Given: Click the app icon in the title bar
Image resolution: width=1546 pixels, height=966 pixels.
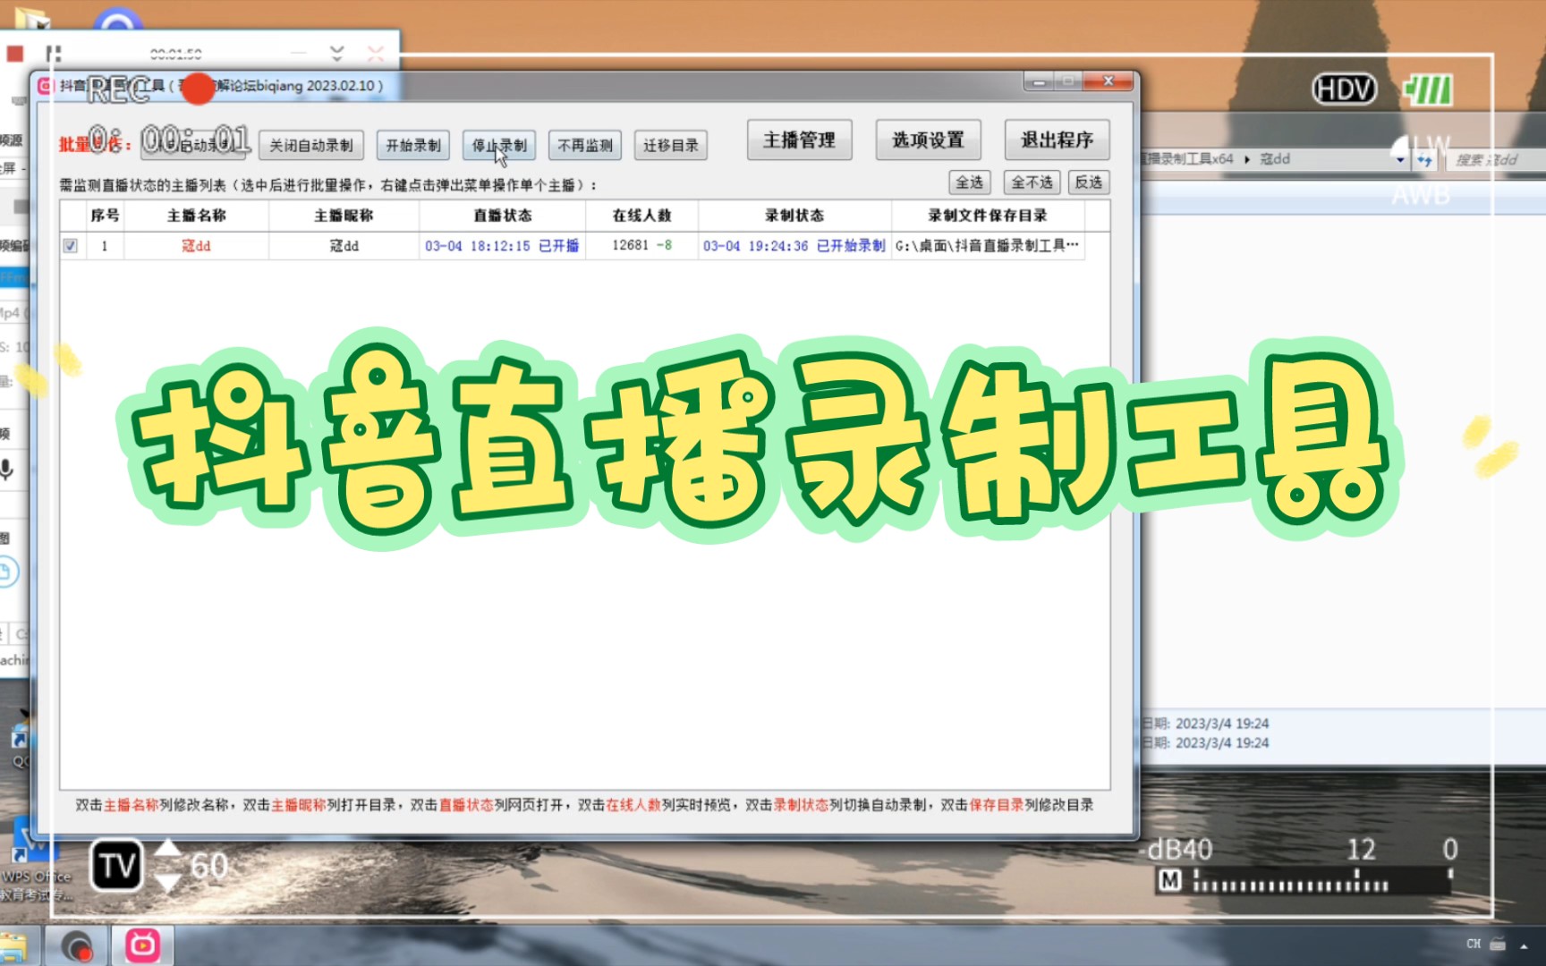Looking at the screenshot, I should coord(46,86).
